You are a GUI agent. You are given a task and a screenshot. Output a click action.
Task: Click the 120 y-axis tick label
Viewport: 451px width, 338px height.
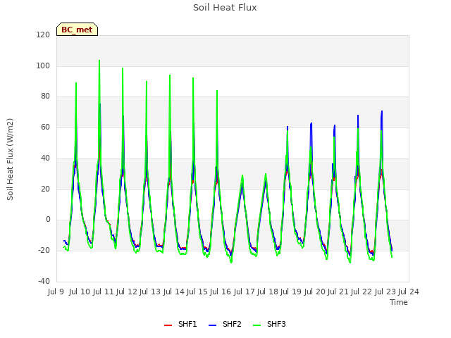pyautogui.click(x=43, y=35)
